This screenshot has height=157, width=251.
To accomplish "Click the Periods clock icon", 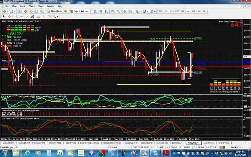I will tap(144, 11).
